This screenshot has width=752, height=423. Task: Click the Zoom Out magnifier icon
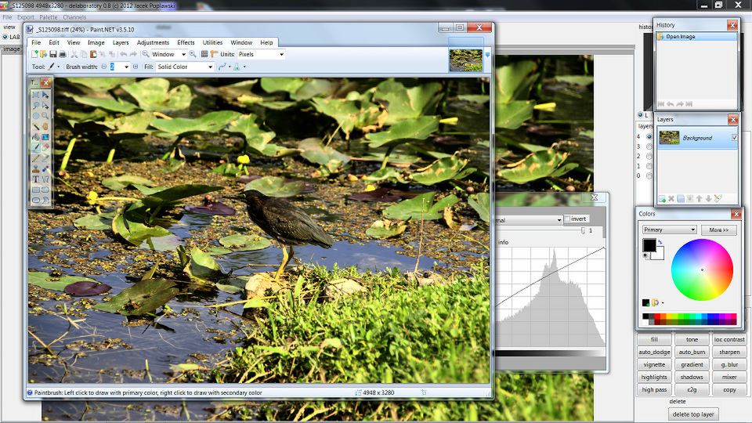pyautogui.click(x=146, y=54)
